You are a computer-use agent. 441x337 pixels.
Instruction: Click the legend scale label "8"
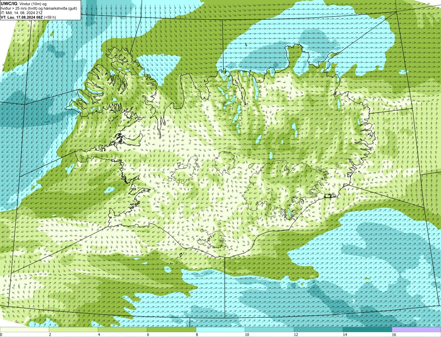click(x=197, y=335)
